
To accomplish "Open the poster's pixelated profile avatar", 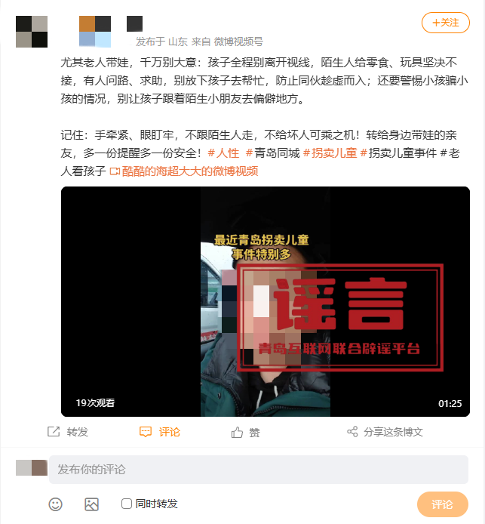I will point(32,32).
